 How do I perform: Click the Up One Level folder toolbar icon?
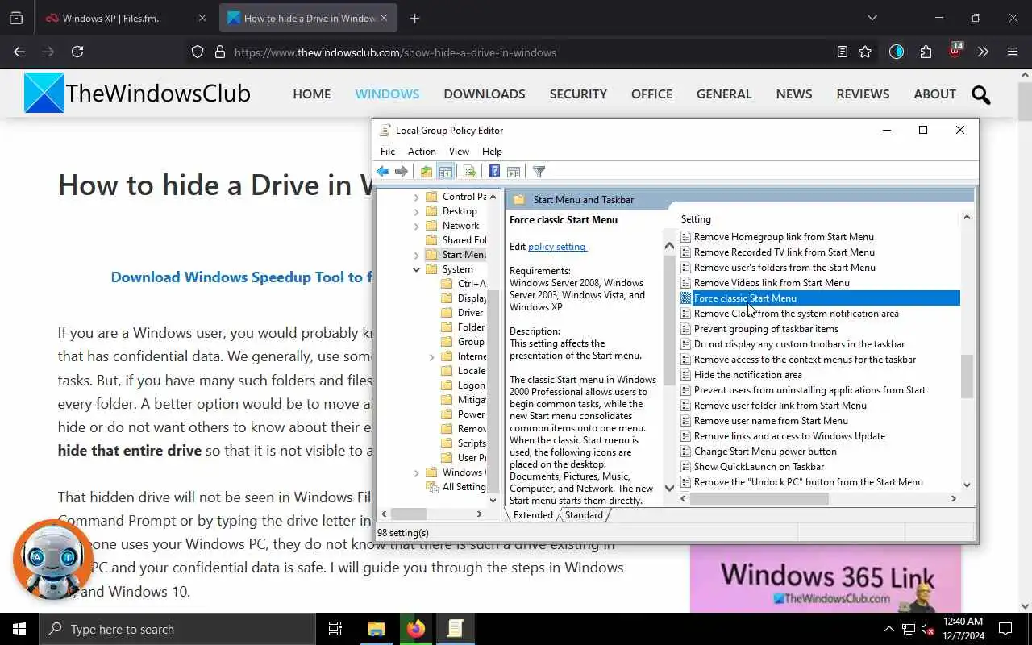pos(426,171)
